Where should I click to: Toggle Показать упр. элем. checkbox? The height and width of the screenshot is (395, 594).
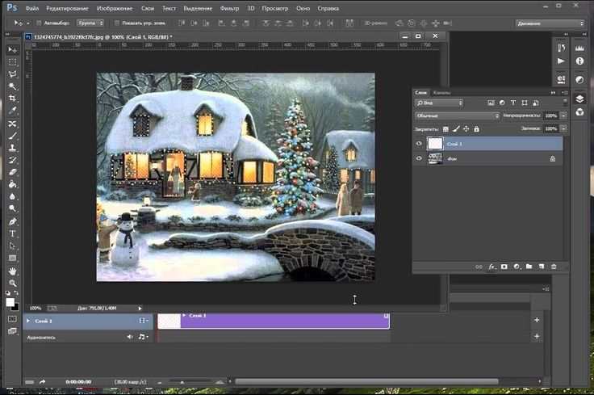pos(117,23)
